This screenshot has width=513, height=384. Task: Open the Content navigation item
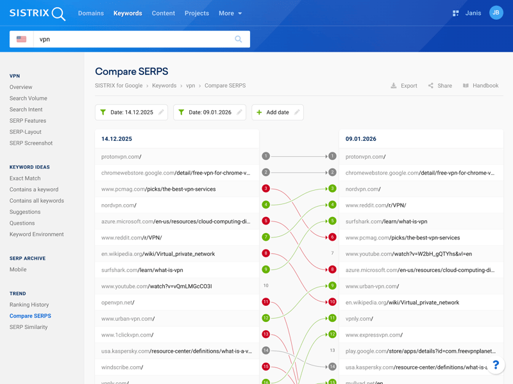(x=164, y=13)
